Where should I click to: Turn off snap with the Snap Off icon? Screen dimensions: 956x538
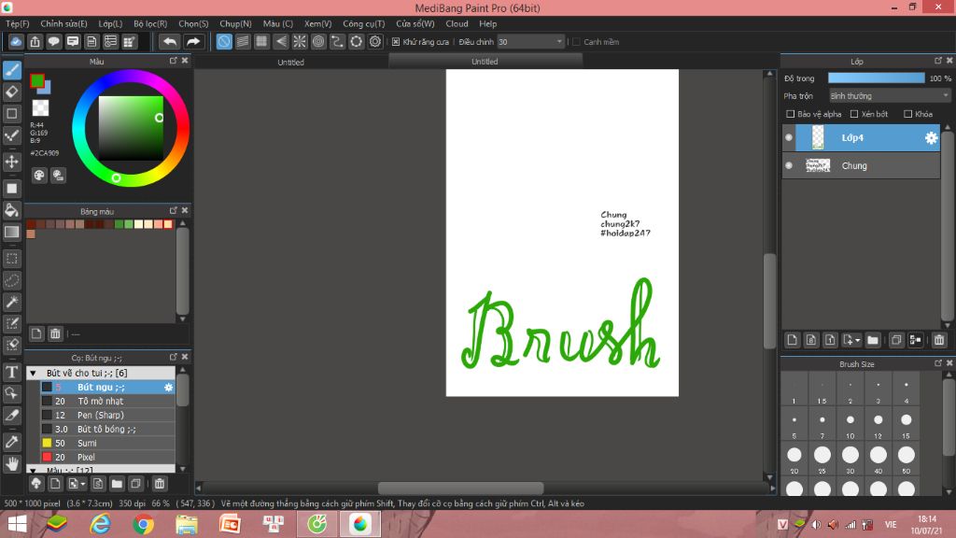point(224,41)
